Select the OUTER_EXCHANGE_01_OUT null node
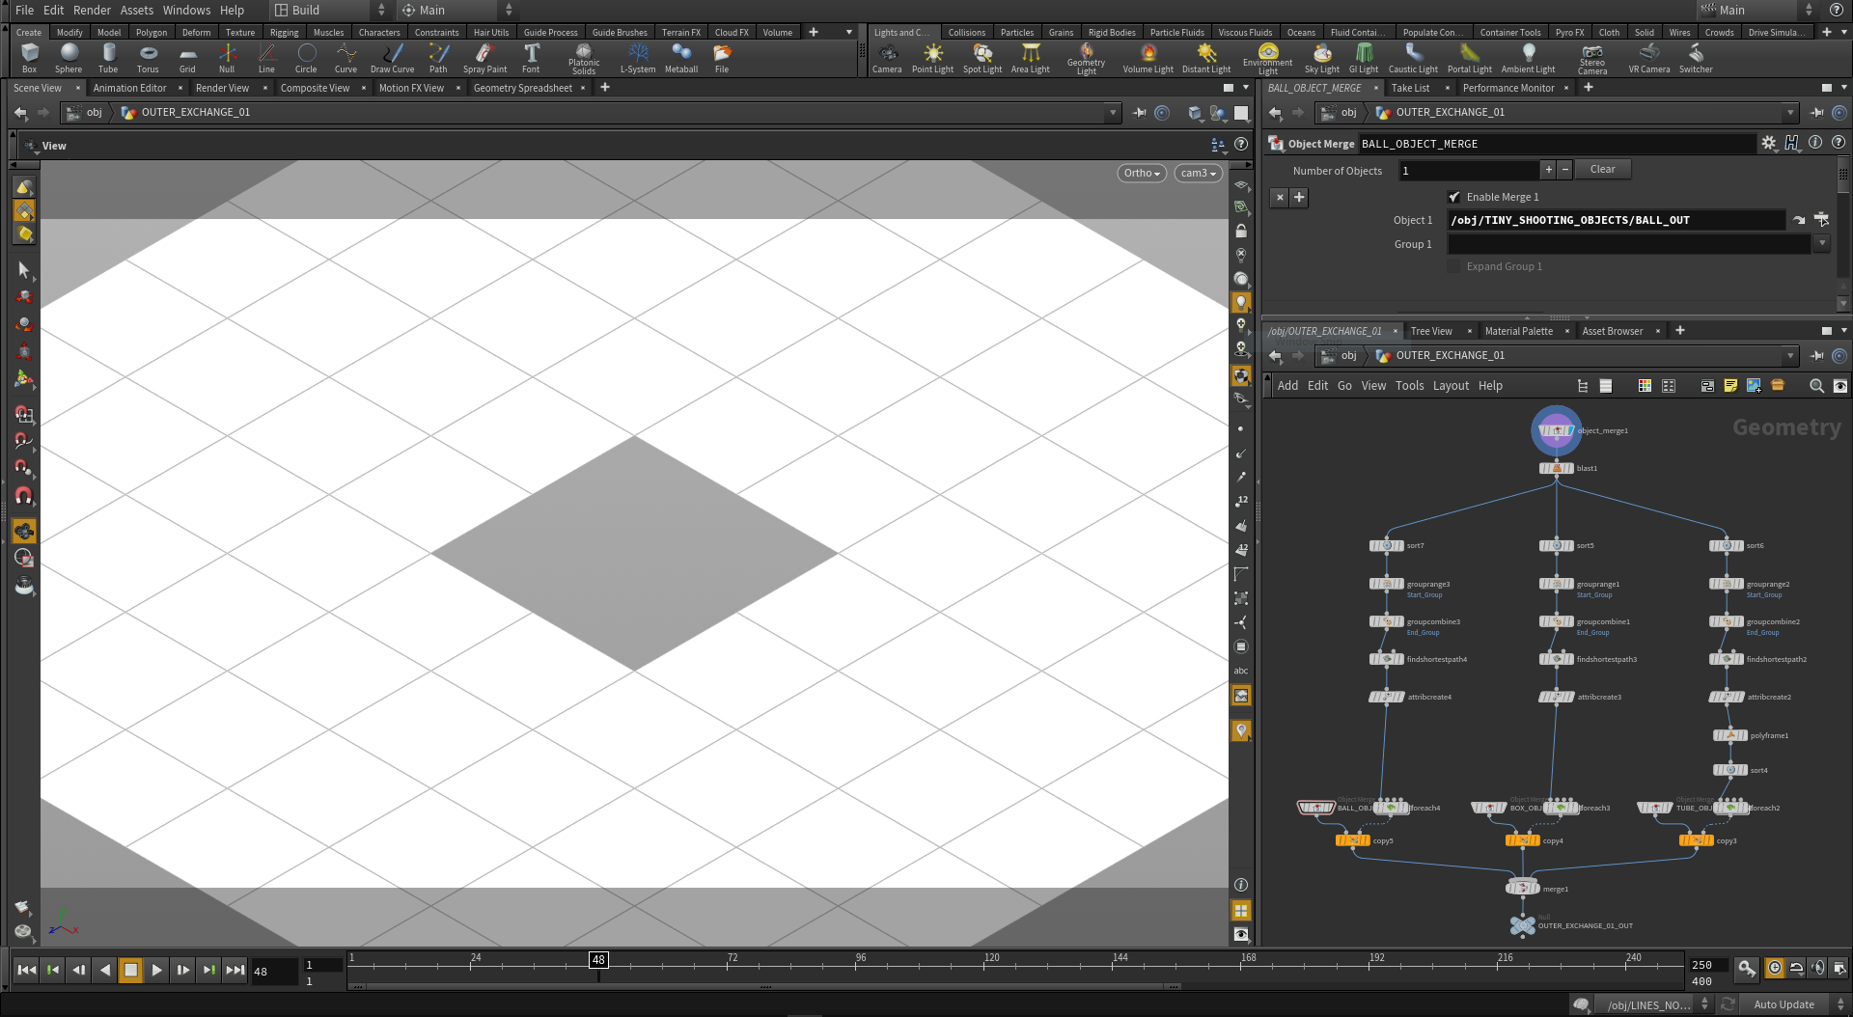Screen dimensions: 1853x1017 tap(1523, 925)
